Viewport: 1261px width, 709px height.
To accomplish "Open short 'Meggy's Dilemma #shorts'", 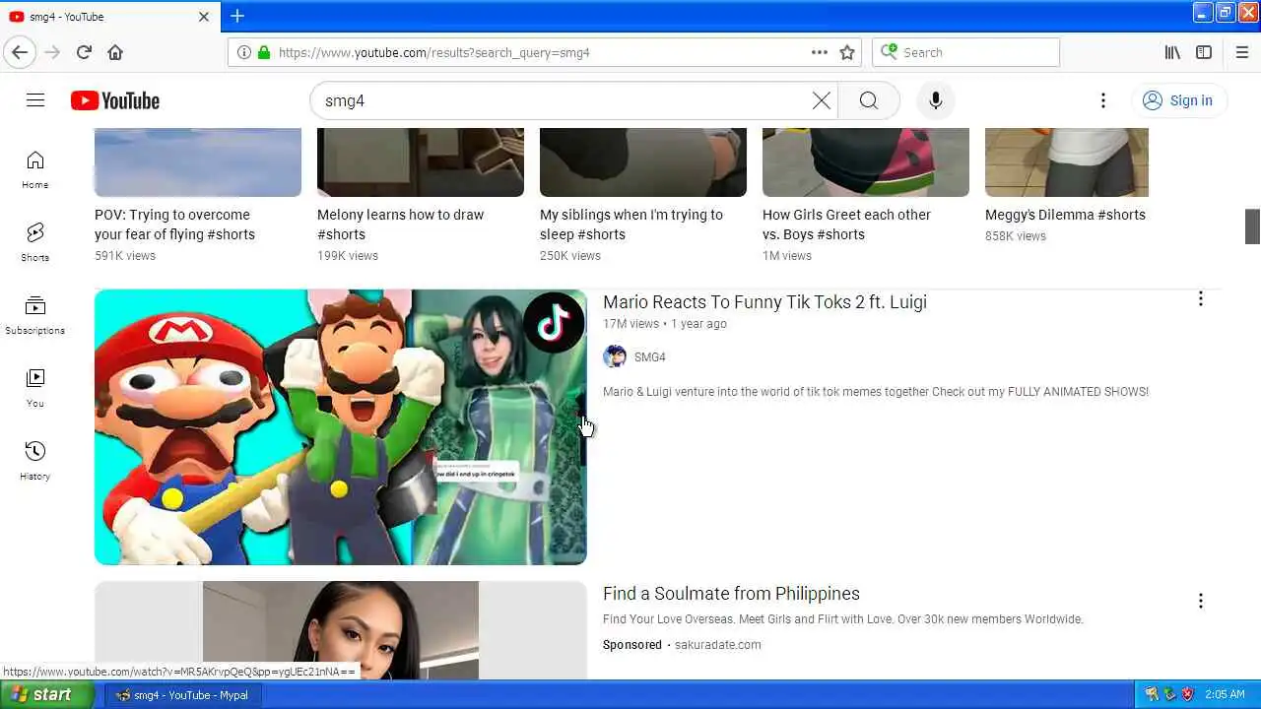I will pos(1065,215).
